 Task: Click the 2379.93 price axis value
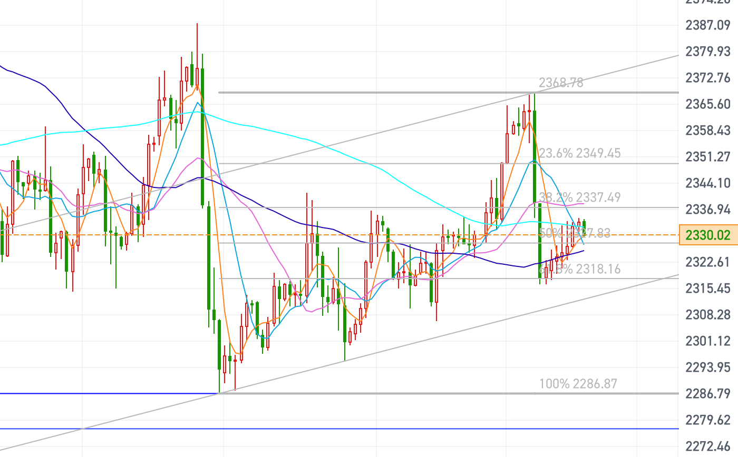[x=708, y=51]
